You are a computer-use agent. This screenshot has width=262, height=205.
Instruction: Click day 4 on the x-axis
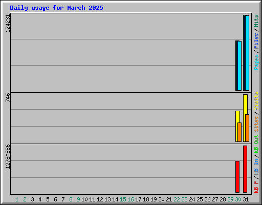pos(40,199)
